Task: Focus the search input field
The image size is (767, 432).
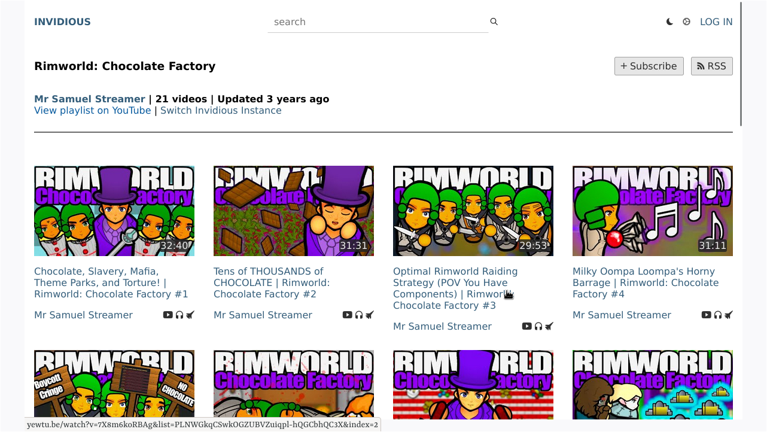Action: [x=378, y=22]
